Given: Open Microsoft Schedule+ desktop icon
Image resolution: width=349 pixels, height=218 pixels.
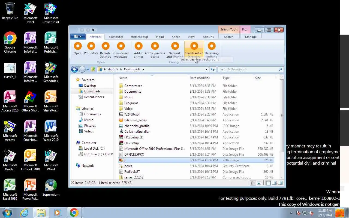Looking at the screenshot, I should [51, 72].
